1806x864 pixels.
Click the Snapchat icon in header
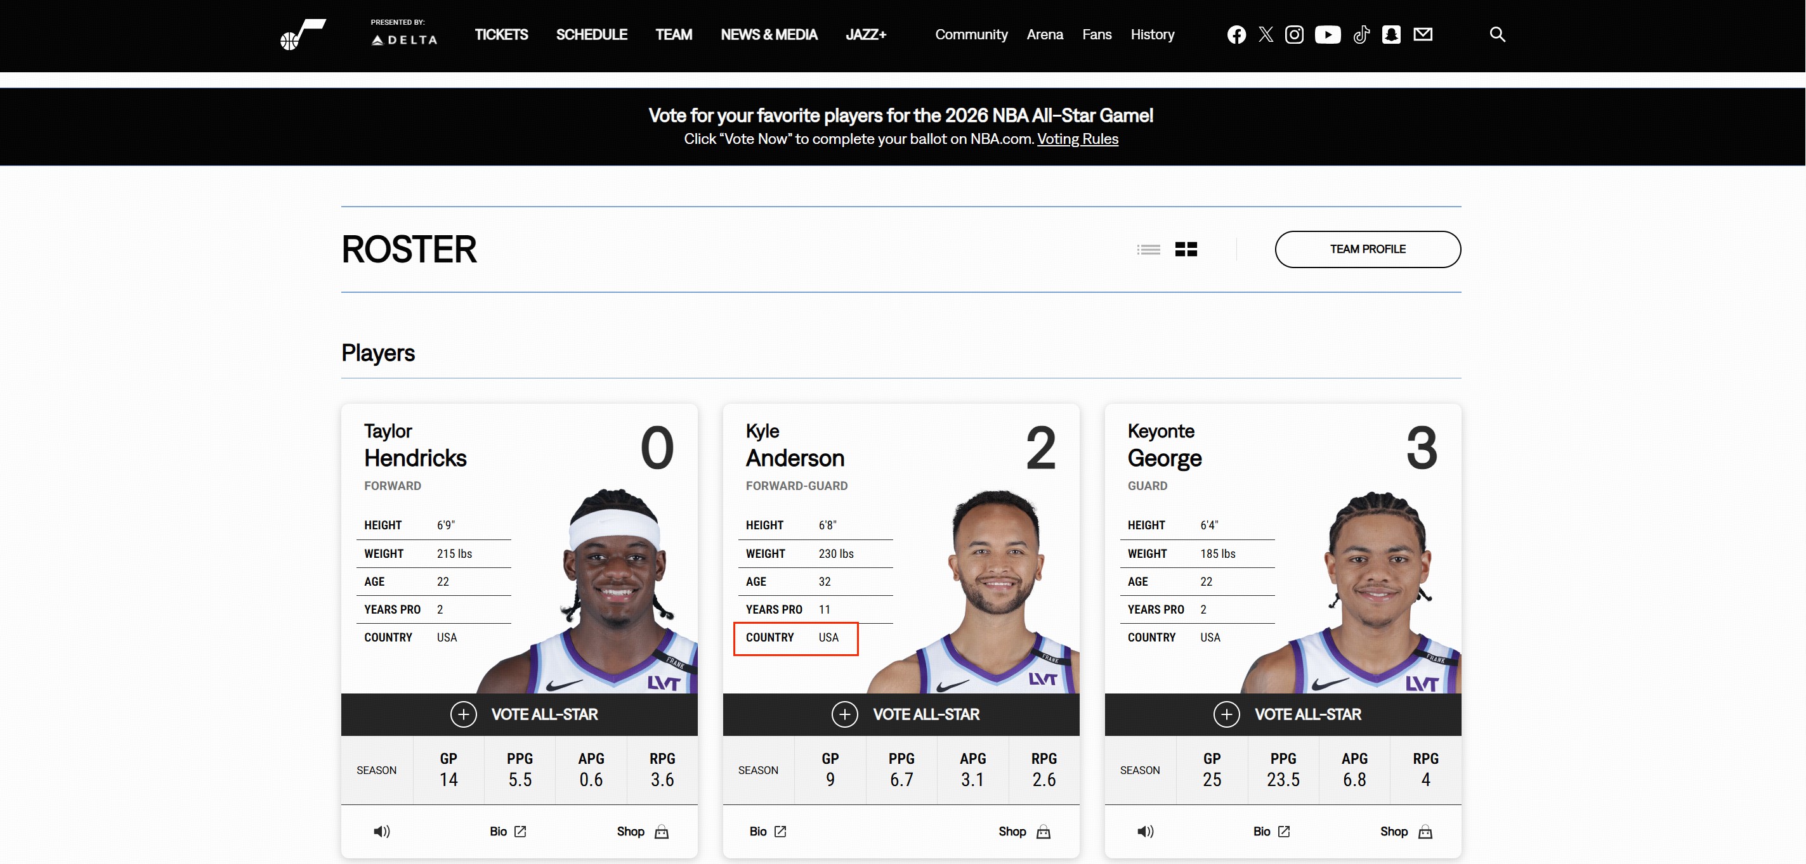pyautogui.click(x=1391, y=34)
